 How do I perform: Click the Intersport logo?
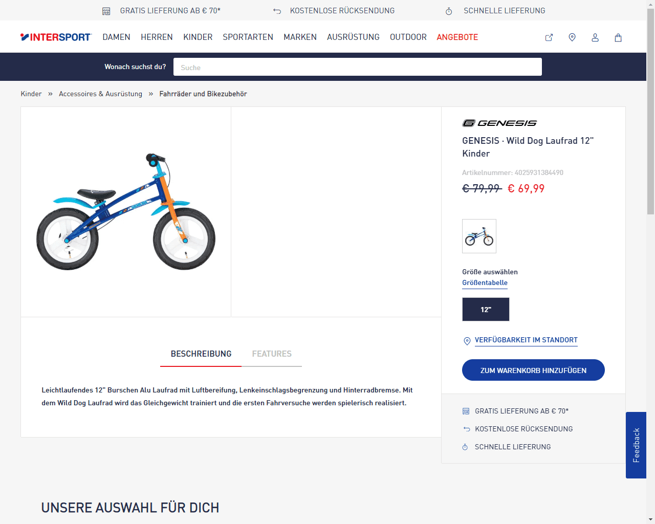(x=56, y=37)
